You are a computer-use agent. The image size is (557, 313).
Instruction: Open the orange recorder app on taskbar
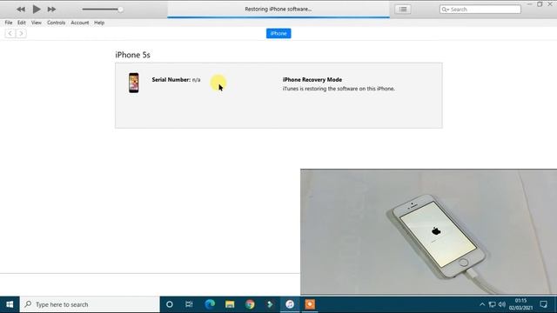310,304
